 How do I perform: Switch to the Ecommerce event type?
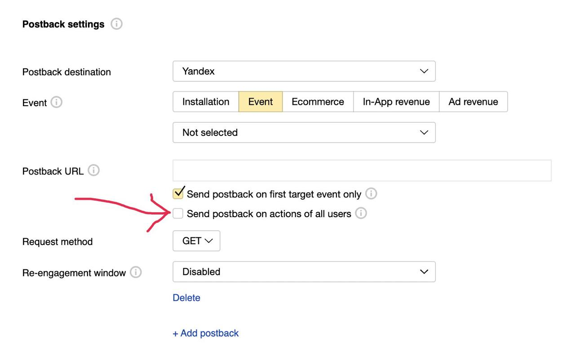318,102
